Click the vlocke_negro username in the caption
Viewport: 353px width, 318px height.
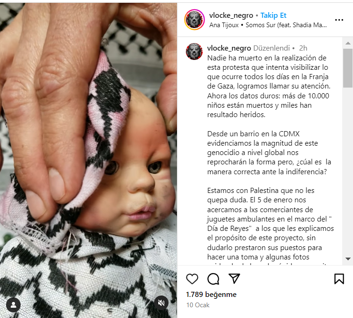click(x=229, y=48)
